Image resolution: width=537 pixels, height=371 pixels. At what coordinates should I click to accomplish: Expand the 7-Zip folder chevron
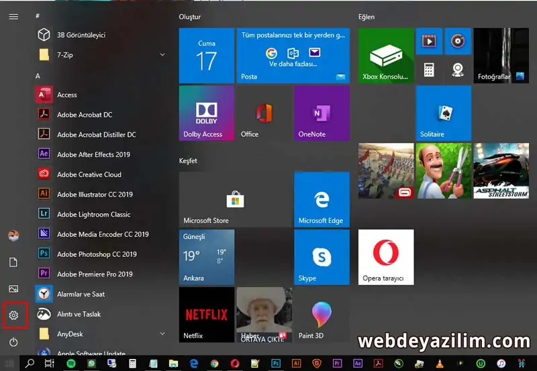tap(162, 55)
